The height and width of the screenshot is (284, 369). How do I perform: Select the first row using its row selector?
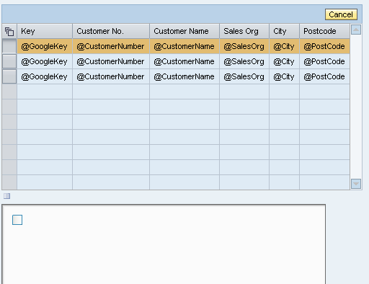(9, 46)
